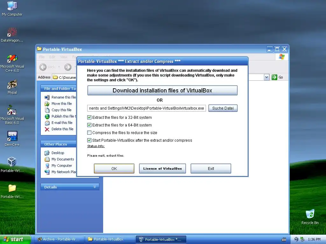Click the green Go arrow button
Viewport: 326px width, 244px height.
[x=274, y=77]
